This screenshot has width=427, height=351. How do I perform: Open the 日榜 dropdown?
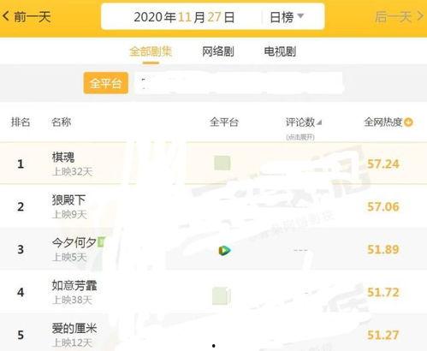click(x=287, y=17)
